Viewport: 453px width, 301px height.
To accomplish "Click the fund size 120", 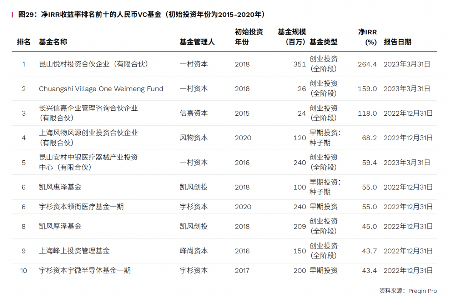I will click(300, 138).
